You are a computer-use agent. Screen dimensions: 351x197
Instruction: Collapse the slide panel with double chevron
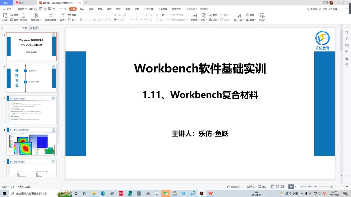click(x=2, y=28)
